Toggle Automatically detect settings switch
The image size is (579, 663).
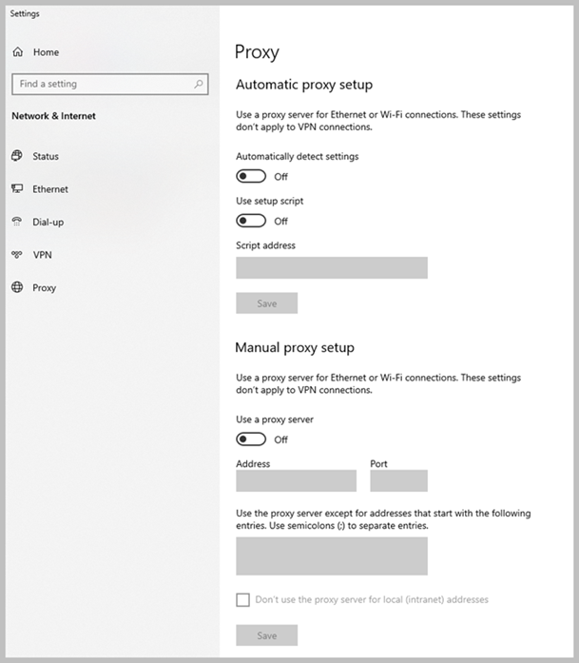pyautogui.click(x=251, y=176)
